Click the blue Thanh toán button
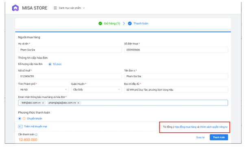Viewport: 245px width, 147px height. [219, 137]
